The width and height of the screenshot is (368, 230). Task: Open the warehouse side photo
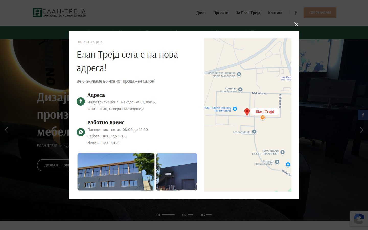(177, 172)
